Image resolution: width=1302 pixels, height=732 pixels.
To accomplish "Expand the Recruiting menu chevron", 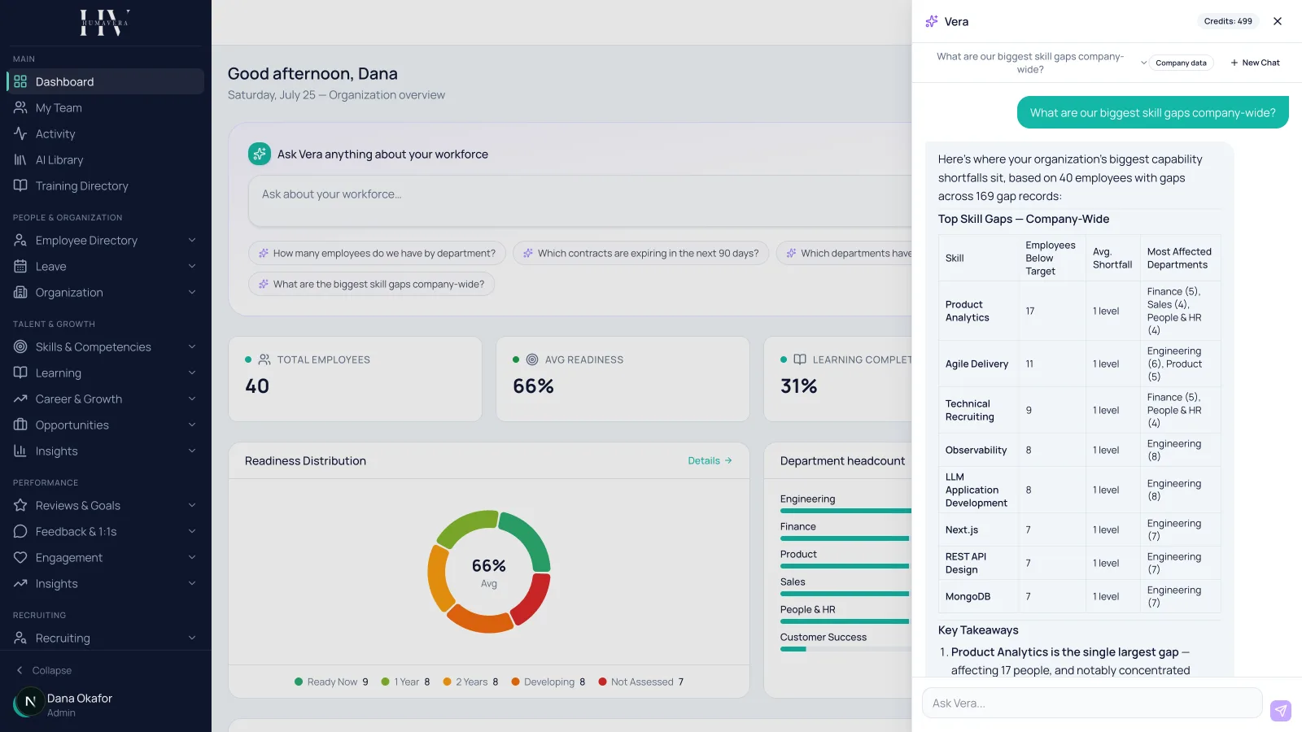I will click(x=192, y=638).
